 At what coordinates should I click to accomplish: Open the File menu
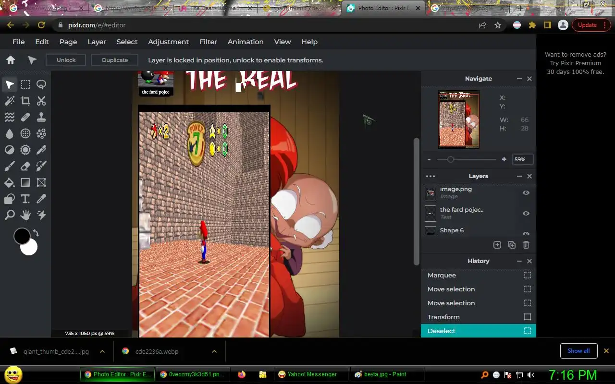coord(19,42)
